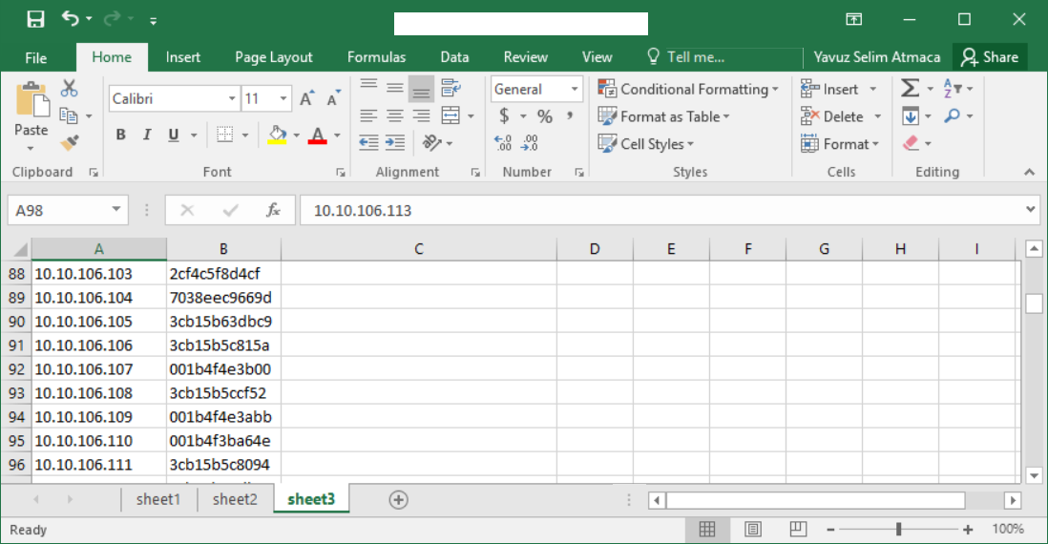Toggle Bold formatting

[121, 135]
